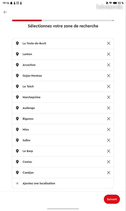
Task: Delete Marcheprime using its X icon
Action: click(x=108, y=97)
